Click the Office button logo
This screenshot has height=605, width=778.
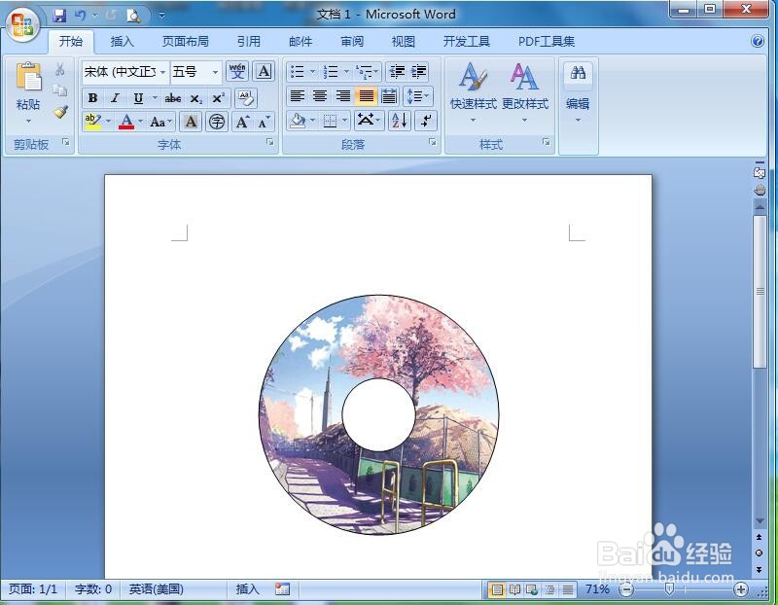pos(22,23)
